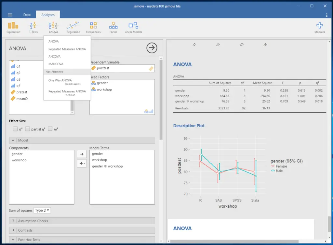This screenshot has height=245, width=333.
Task: Tick the partial η² checkbox
Action: (x=28, y=129)
